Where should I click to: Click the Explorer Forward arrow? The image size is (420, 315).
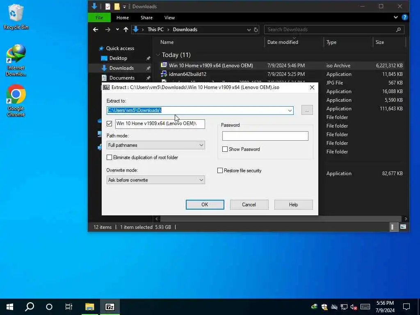pyautogui.click(x=108, y=30)
